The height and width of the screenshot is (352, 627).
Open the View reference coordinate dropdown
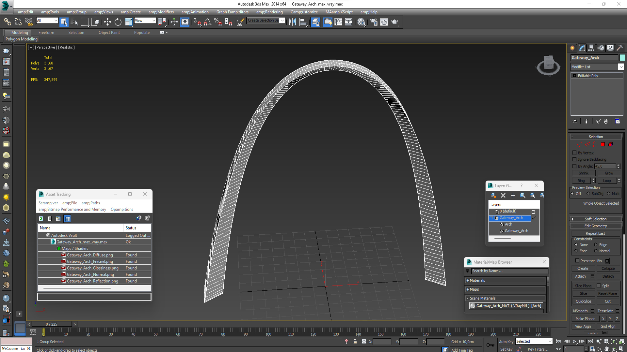tap(145, 21)
